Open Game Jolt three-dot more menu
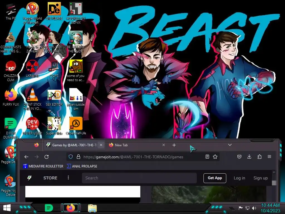 pyautogui.click(x=68, y=177)
